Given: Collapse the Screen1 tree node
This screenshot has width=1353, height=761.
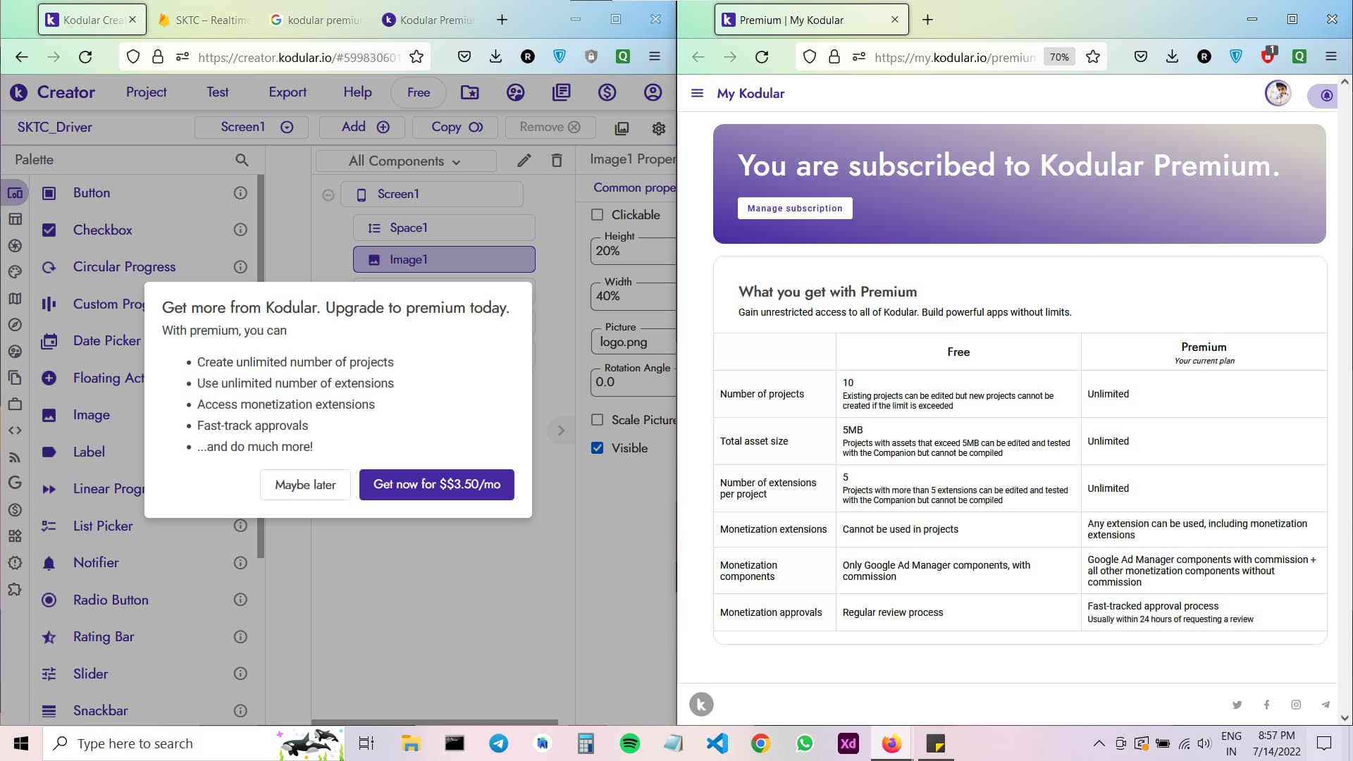Looking at the screenshot, I should pos(328,195).
